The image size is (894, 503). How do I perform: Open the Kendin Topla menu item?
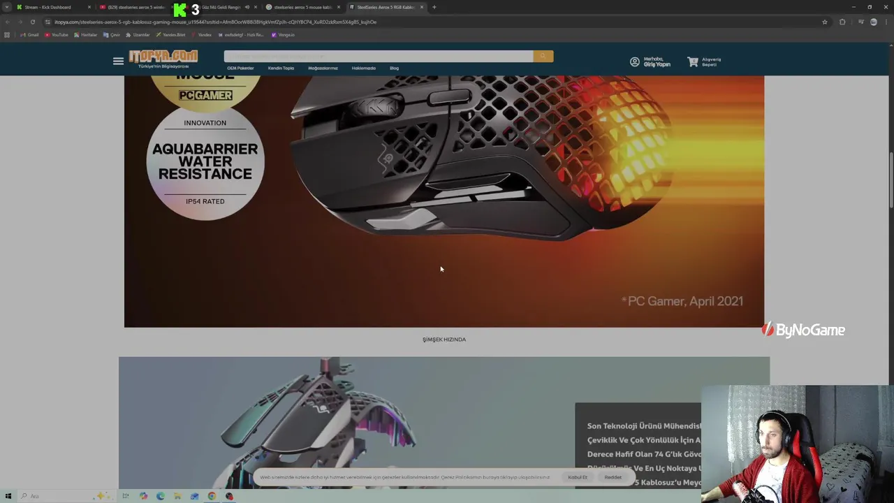[x=281, y=68]
